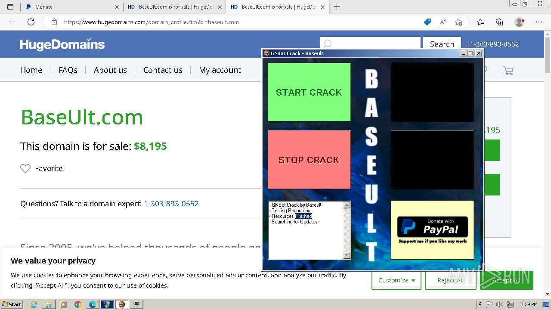551x310 pixels.
Task: Open the shopping cart icon
Action: (x=508, y=70)
